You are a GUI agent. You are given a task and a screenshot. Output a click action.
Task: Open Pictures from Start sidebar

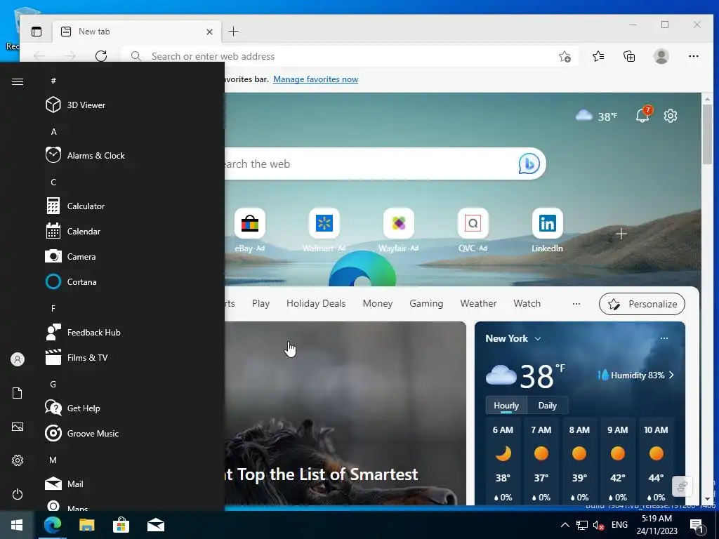18,427
